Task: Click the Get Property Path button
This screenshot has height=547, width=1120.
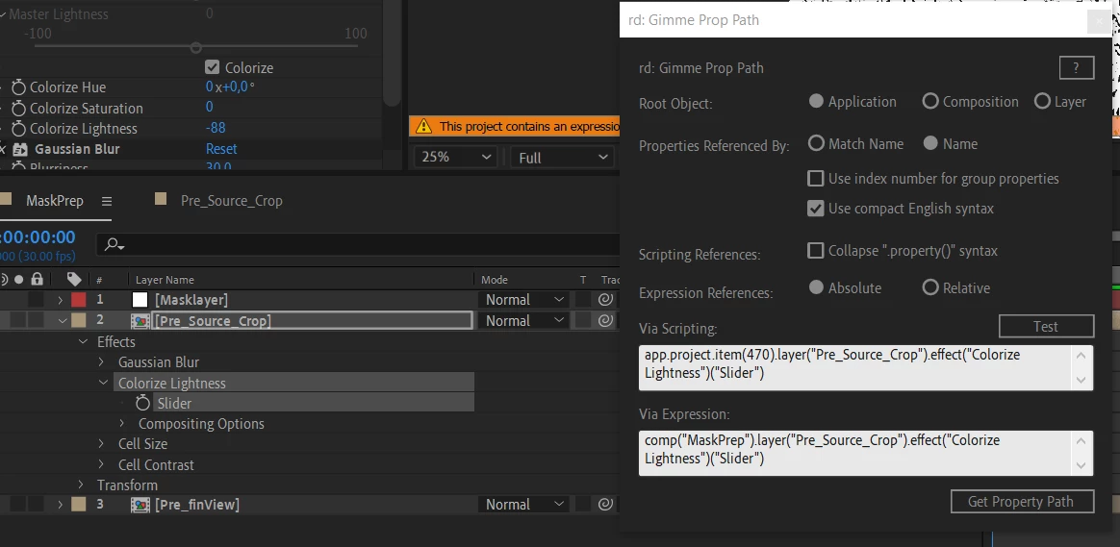Action: (x=1022, y=501)
